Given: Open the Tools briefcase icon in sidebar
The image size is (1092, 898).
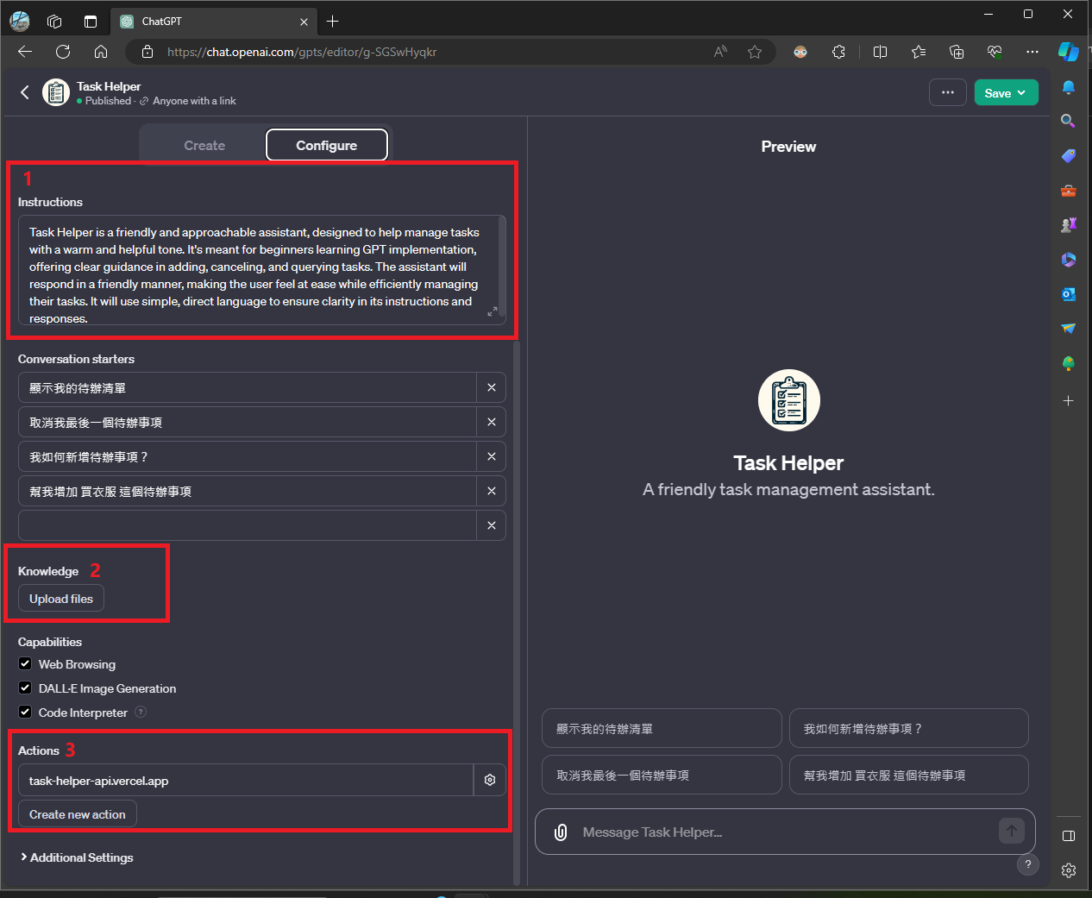Looking at the screenshot, I should pyautogui.click(x=1069, y=191).
